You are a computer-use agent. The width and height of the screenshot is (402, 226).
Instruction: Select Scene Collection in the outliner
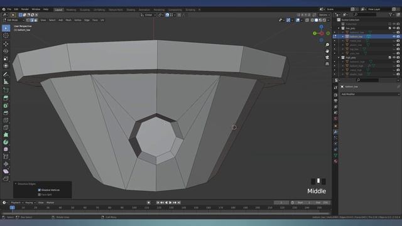pyautogui.click(x=350, y=19)
